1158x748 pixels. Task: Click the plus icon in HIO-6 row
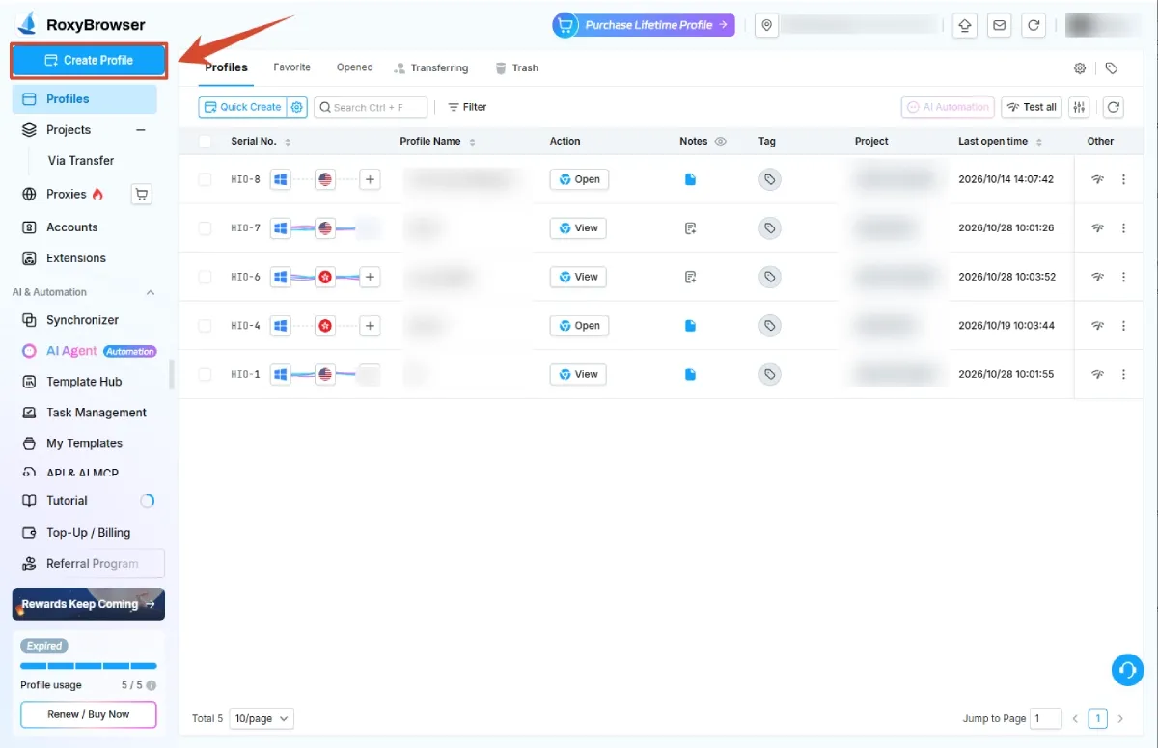[x=370, y=277]
